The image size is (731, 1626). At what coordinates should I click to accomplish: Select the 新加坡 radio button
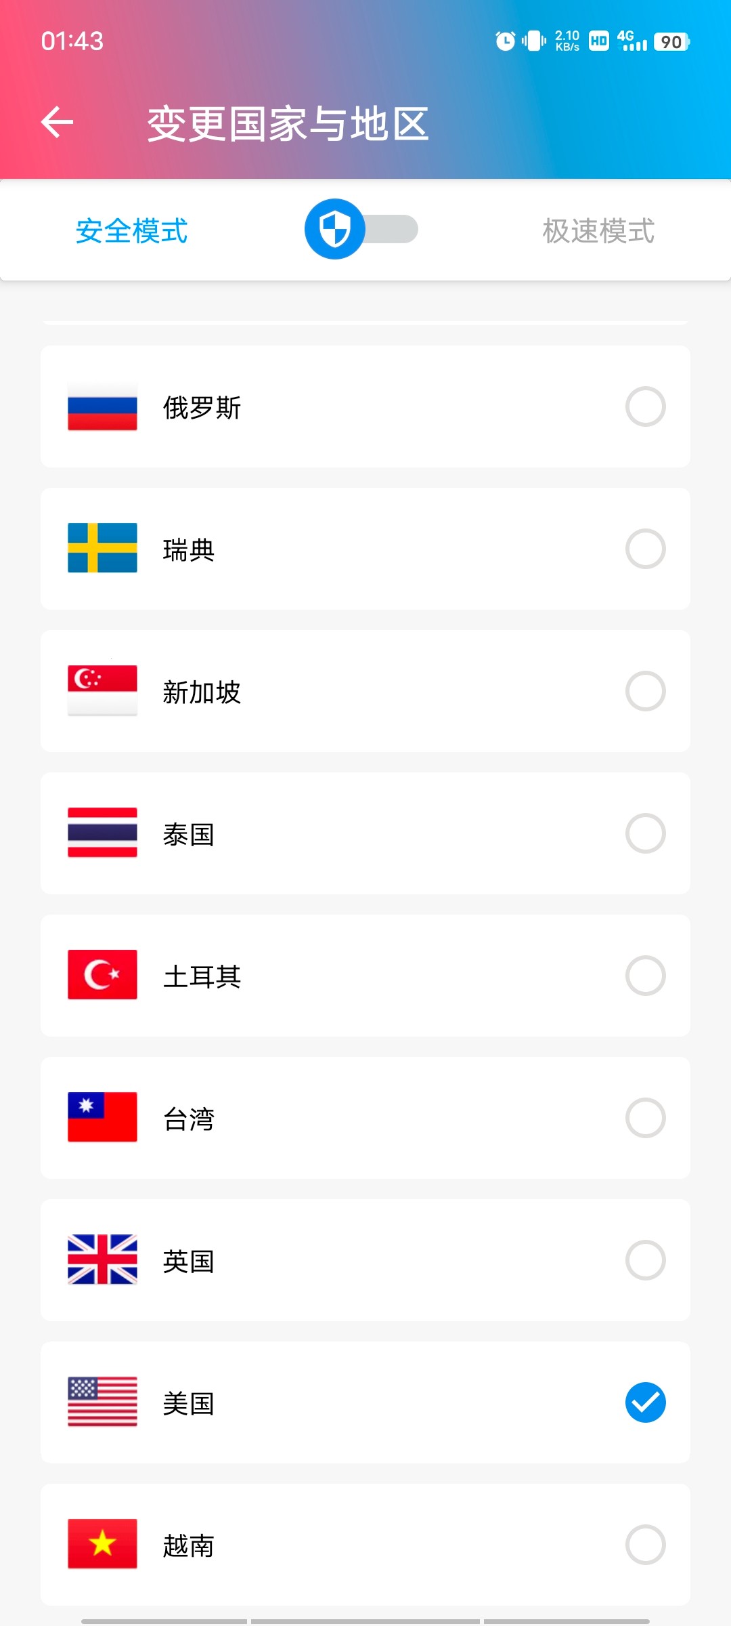point(645,691)
